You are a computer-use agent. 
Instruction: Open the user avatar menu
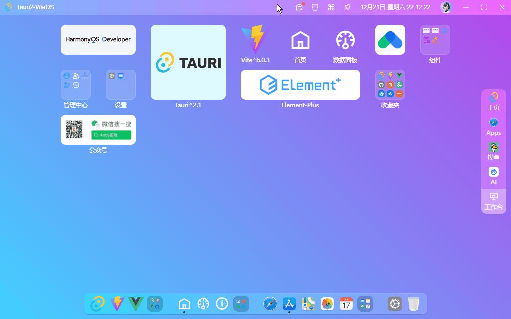[446, 7]
